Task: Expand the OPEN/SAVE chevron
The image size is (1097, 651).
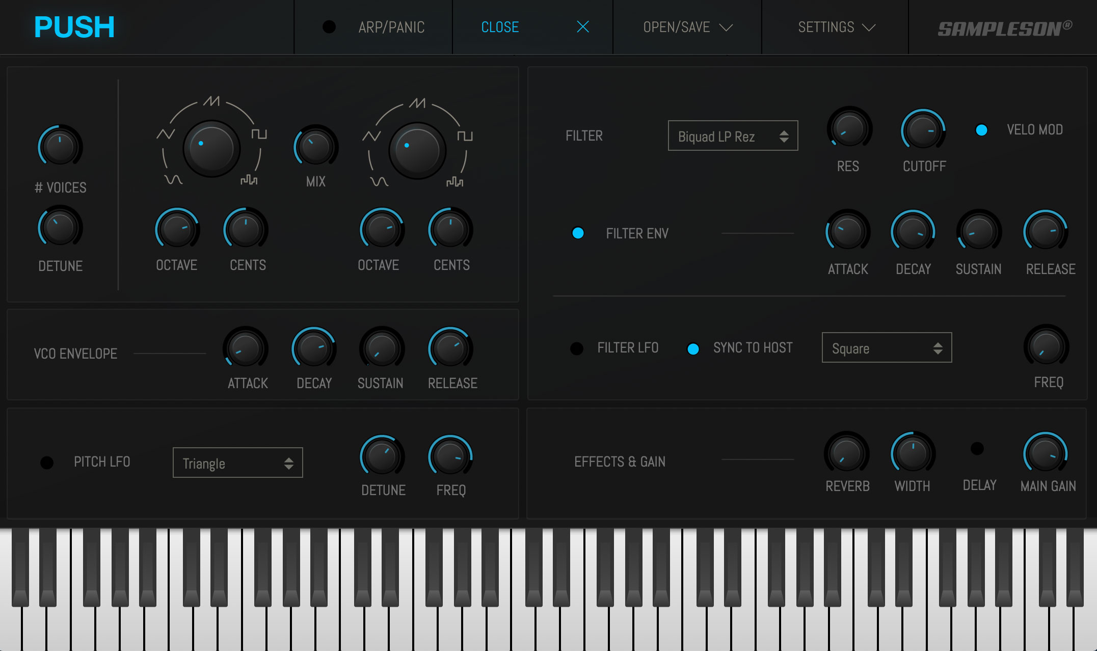Action: [726, 28]
